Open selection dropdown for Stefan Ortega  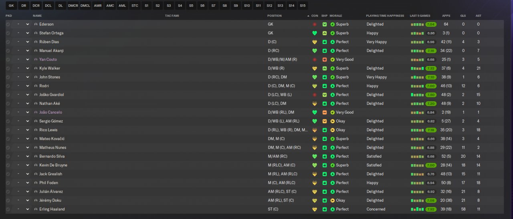(22, 33)
